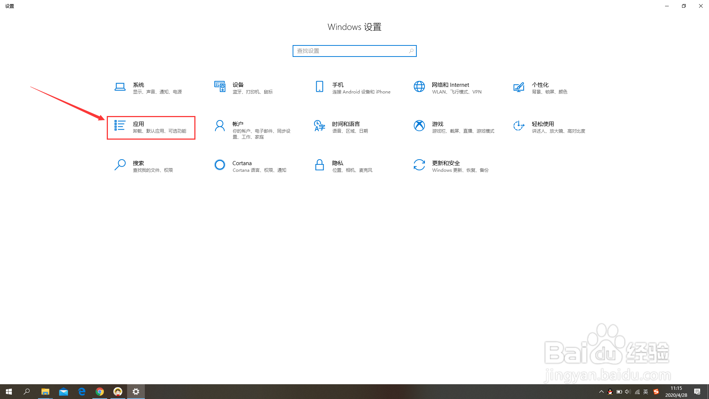Viewport: 709px width, 399px height.
Task: Click the 查找设置 search field
Action: click(355, 51)
